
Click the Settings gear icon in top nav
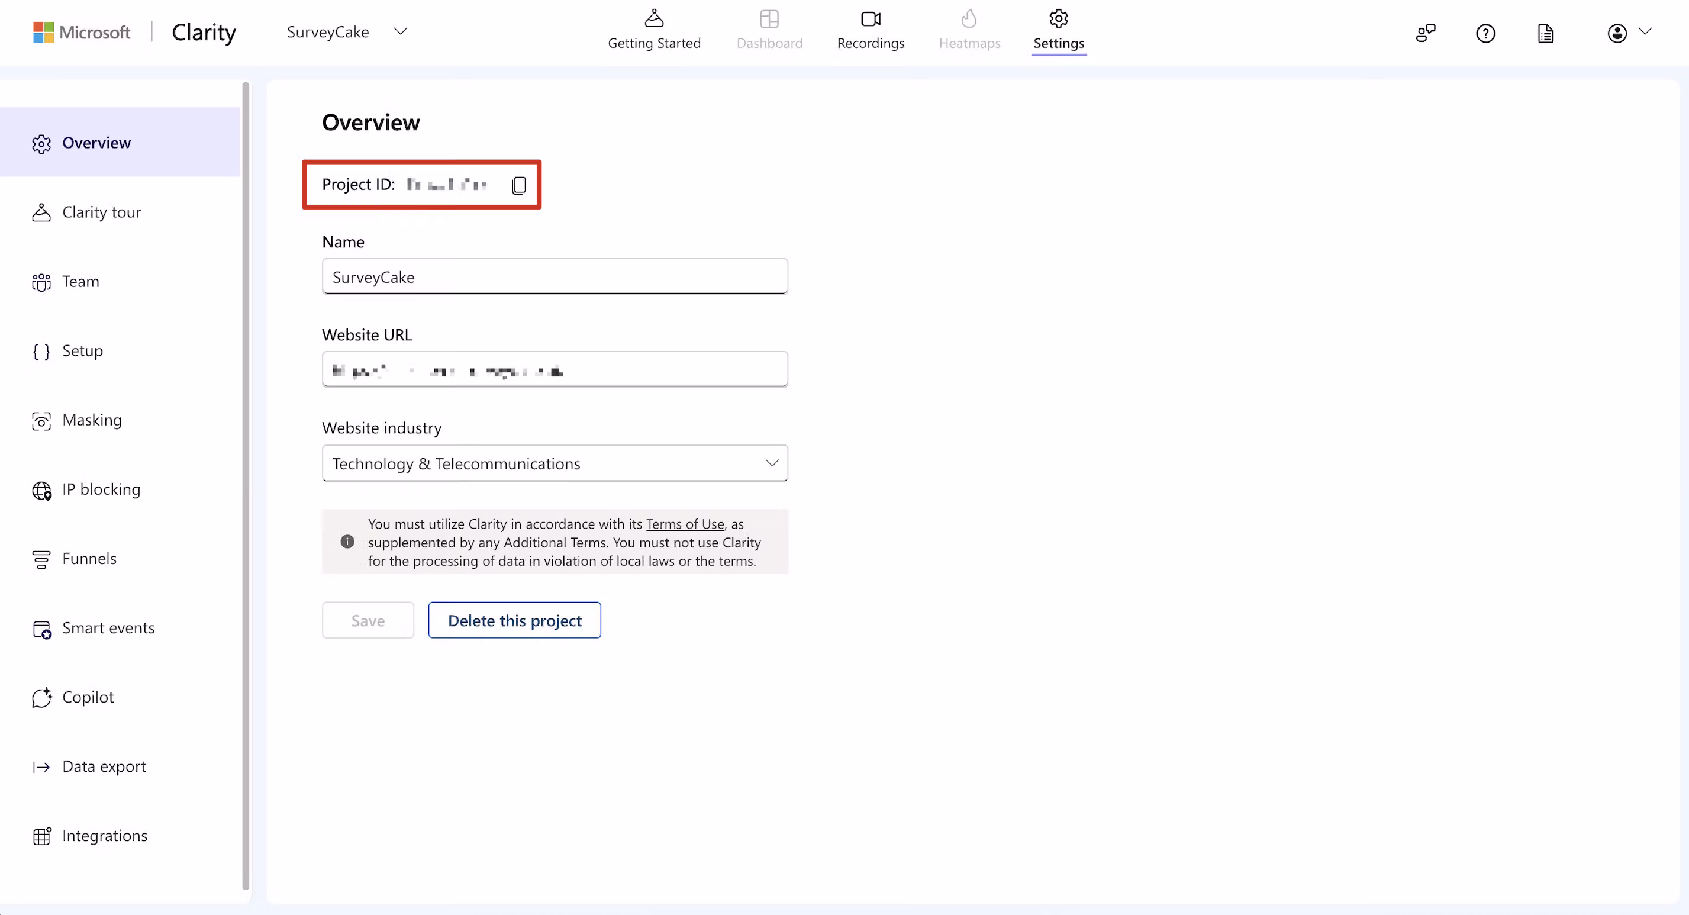coord(1059,18)
